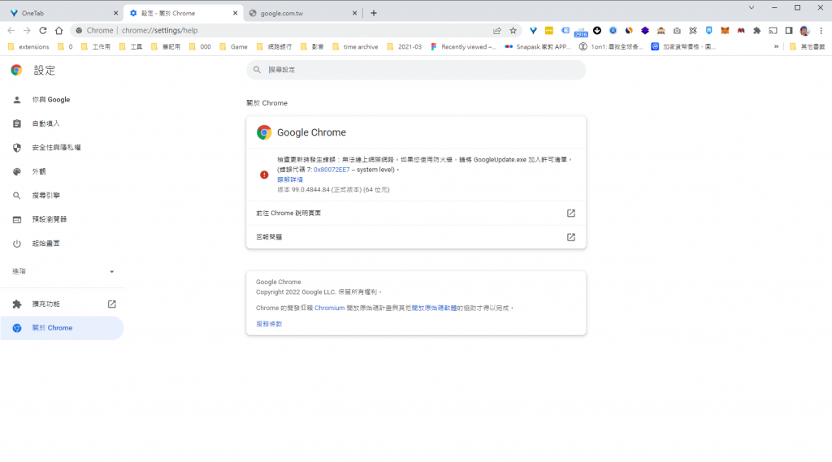Screen dimensions: 832x462
Task: Click the 搜尋設定 search field
Action: point(416,70)
